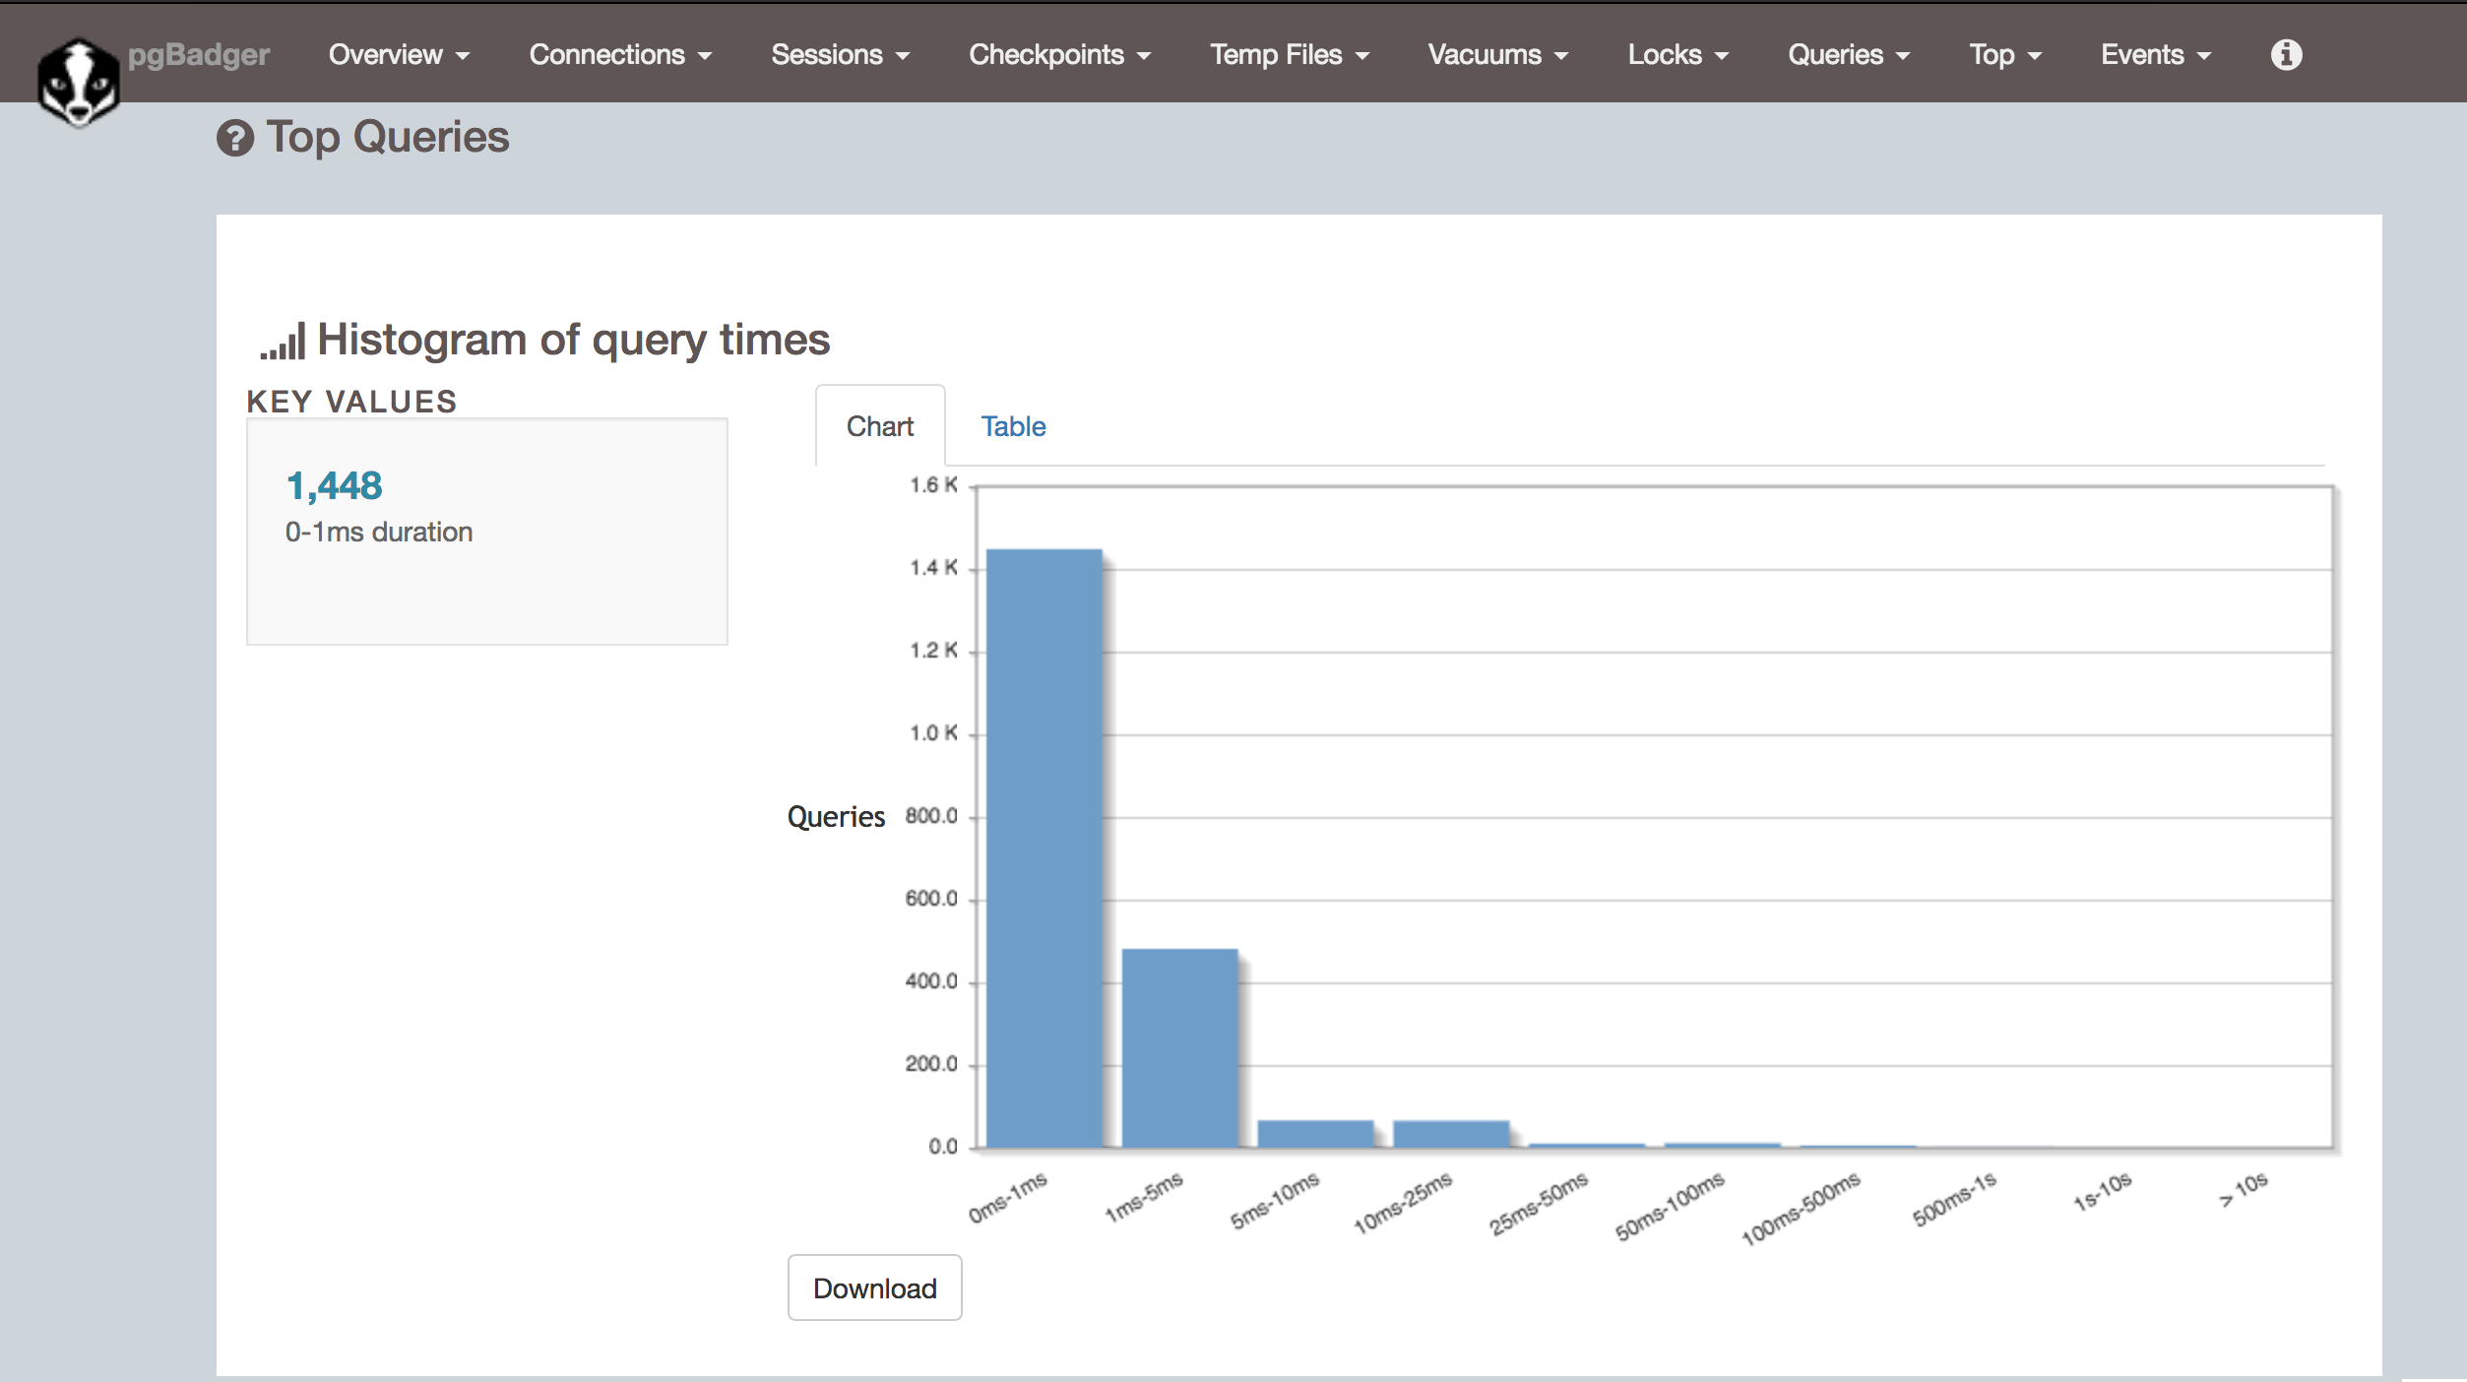Click the '50ms-100ms' x-axis label
The image size is (2467, 1382).
tap(1670, 1206)
